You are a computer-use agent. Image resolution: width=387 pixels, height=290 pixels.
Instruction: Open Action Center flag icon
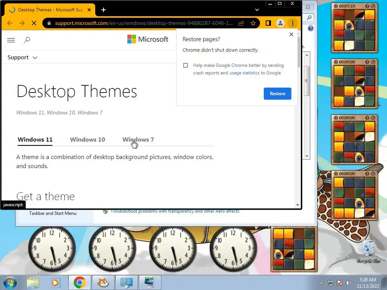click(340, 283)
